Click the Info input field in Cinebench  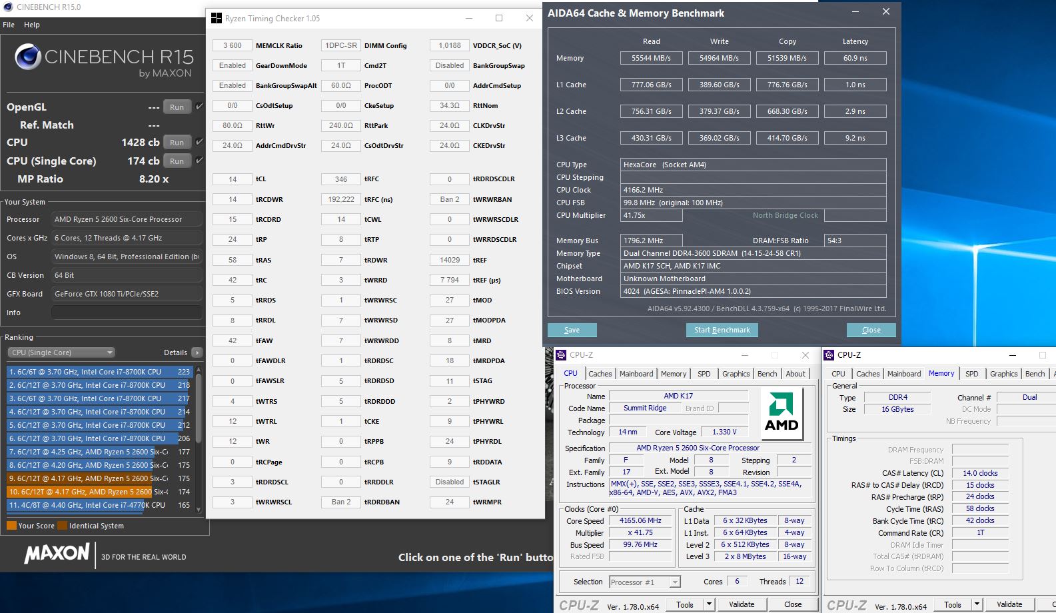(x=127, y=312)
